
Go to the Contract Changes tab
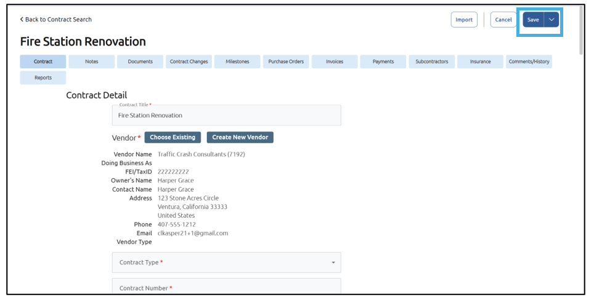pyautogui.click(x=189, y=61)
